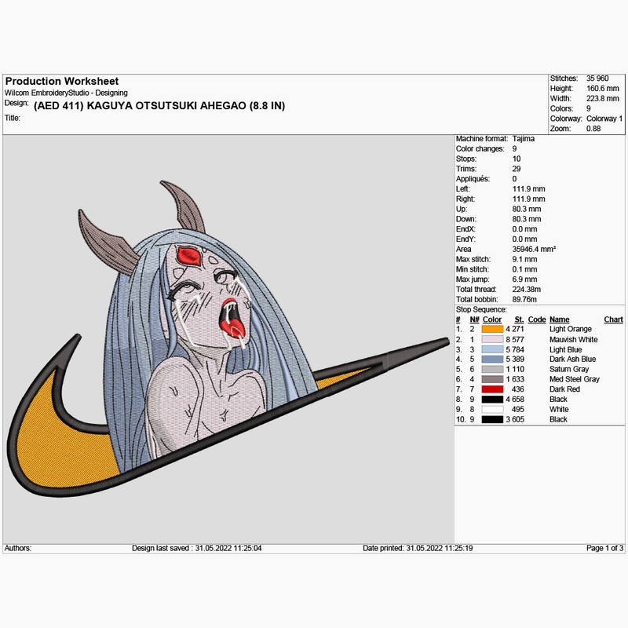Click the St. column header
The width and height of the screenshot is (628, 628).
point(519,319)
